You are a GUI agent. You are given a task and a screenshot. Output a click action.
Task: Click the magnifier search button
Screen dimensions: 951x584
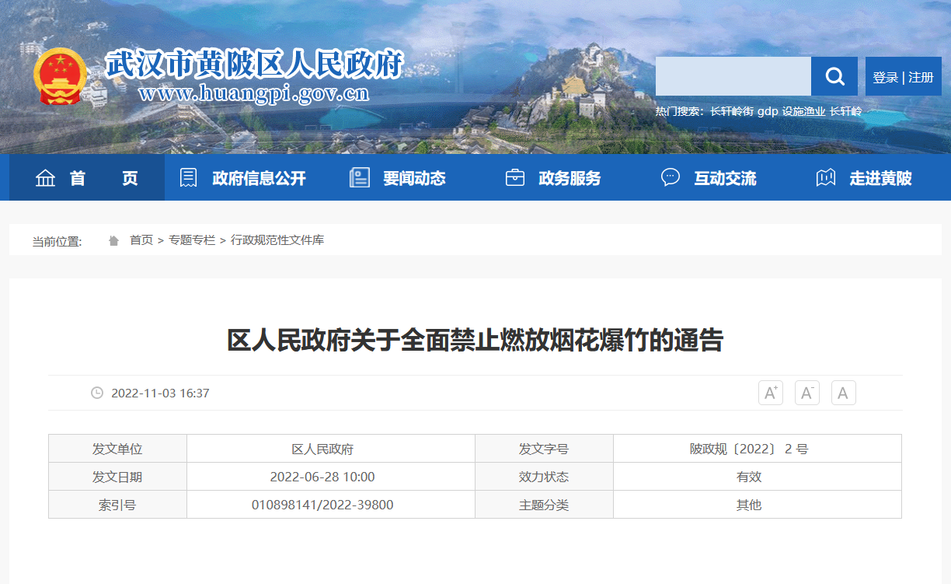click(834, 76)
